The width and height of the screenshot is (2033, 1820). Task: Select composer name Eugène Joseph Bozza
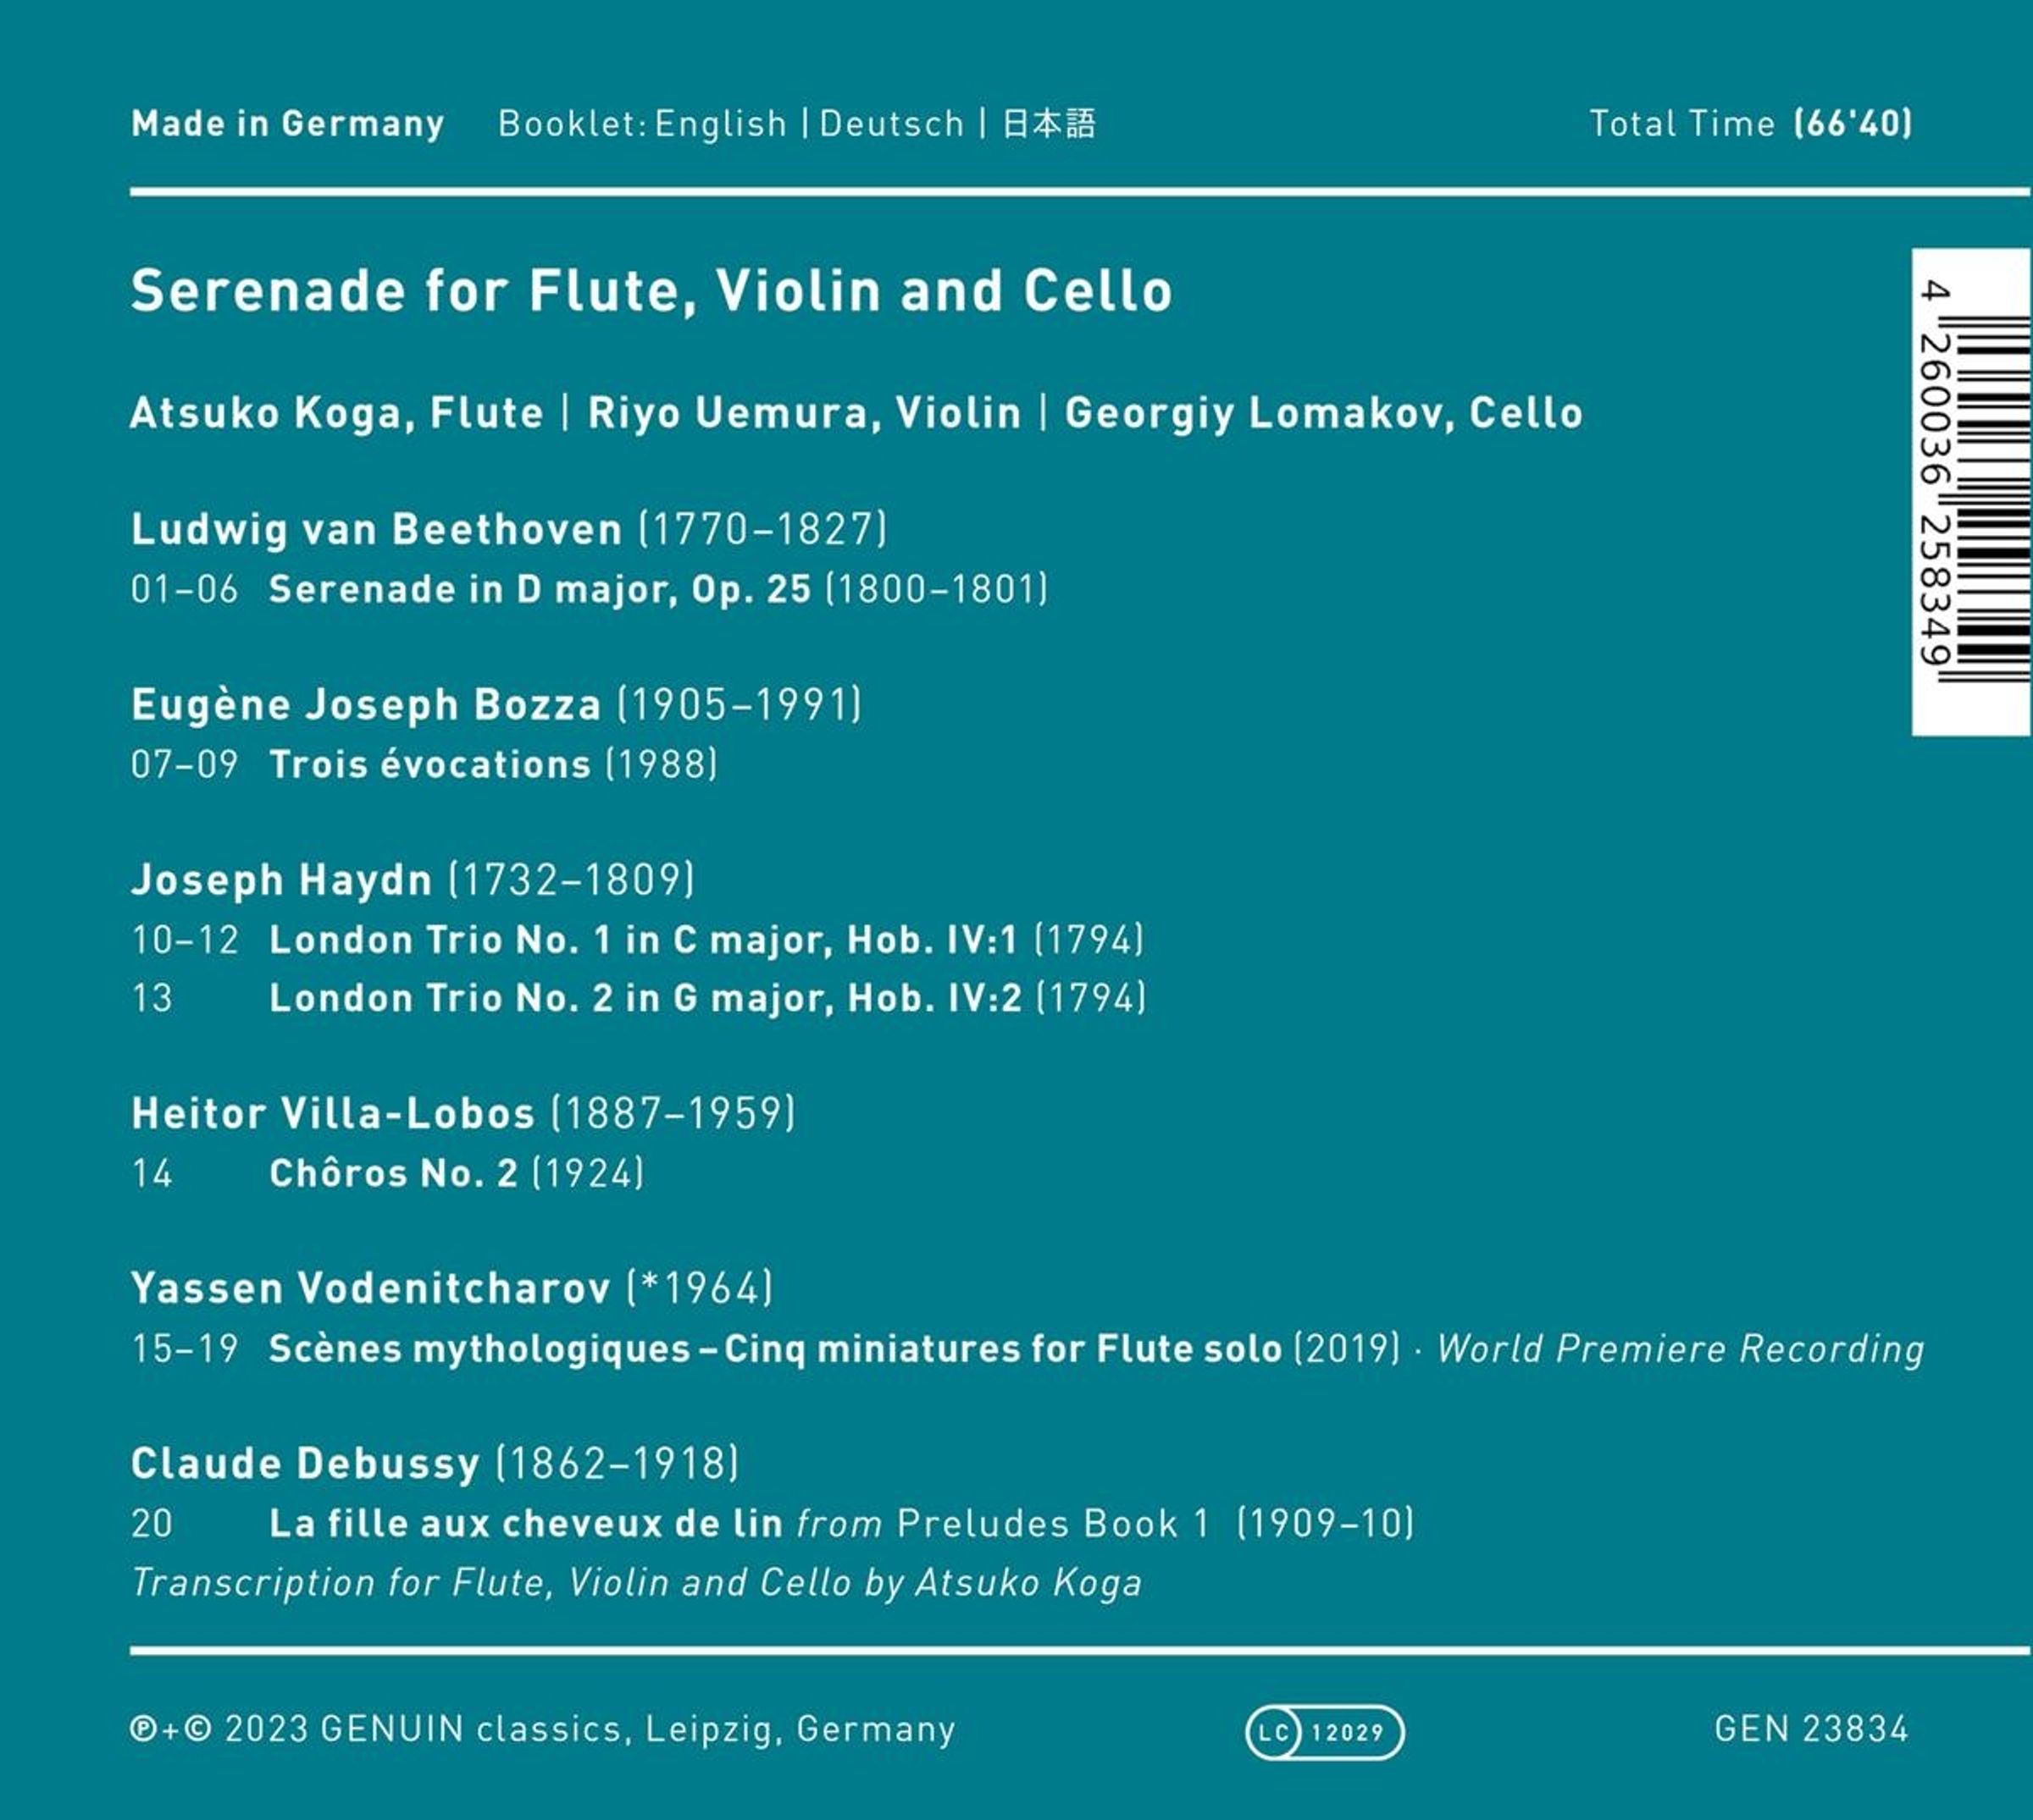click(x=366, y=705)
